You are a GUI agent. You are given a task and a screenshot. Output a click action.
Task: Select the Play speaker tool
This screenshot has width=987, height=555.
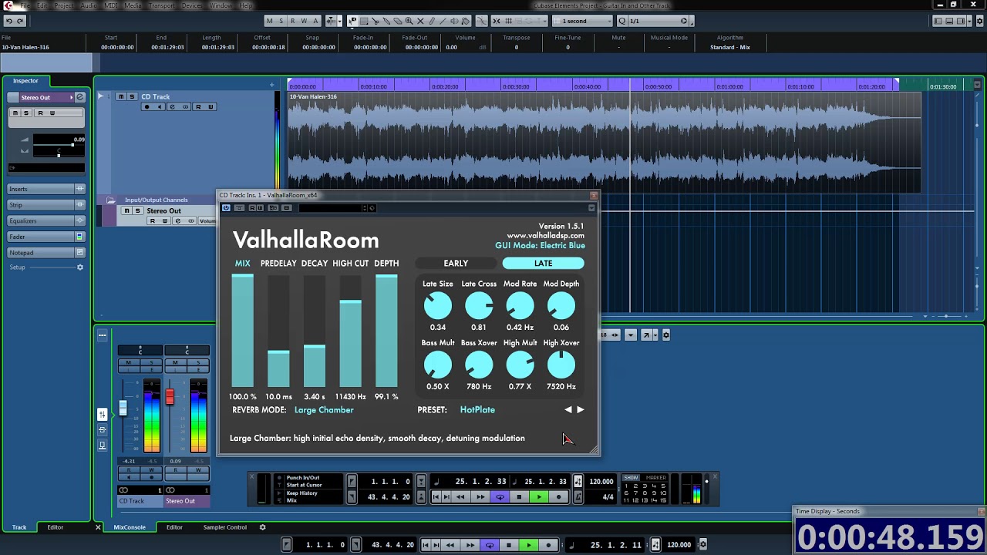click(x=454, y=21)
